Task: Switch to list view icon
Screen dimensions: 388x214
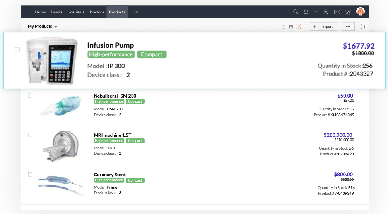Action: tap(284, 27)
